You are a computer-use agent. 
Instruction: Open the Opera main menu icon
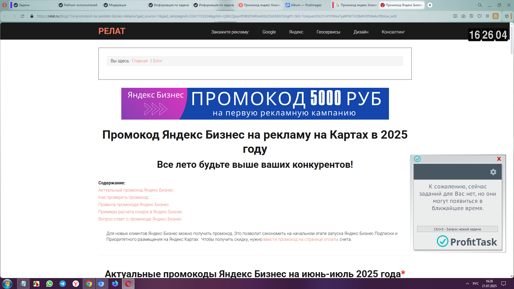(x=5, y=5)
